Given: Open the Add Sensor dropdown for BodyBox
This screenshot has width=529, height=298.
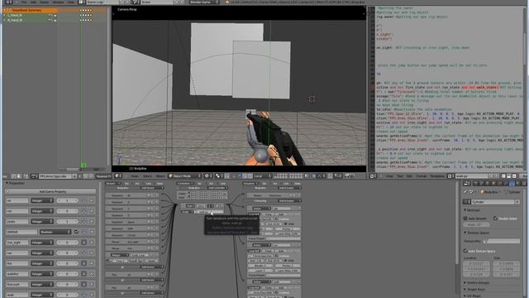Looking at the screenshot, I should [152, 188].
